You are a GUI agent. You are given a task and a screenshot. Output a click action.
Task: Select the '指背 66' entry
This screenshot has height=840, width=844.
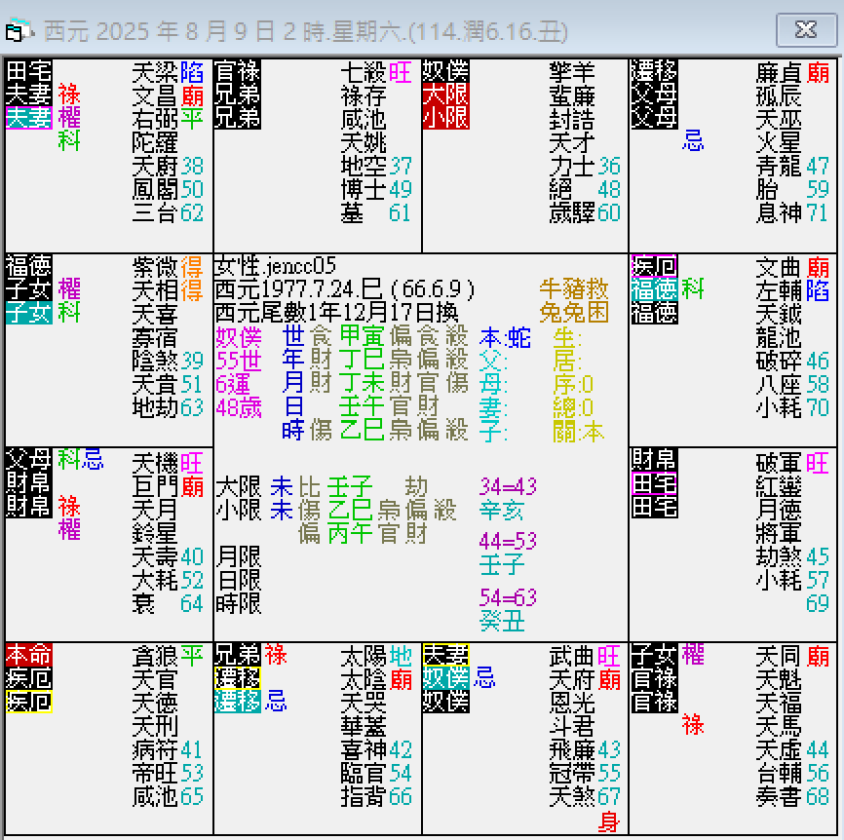tap(376, 796)
